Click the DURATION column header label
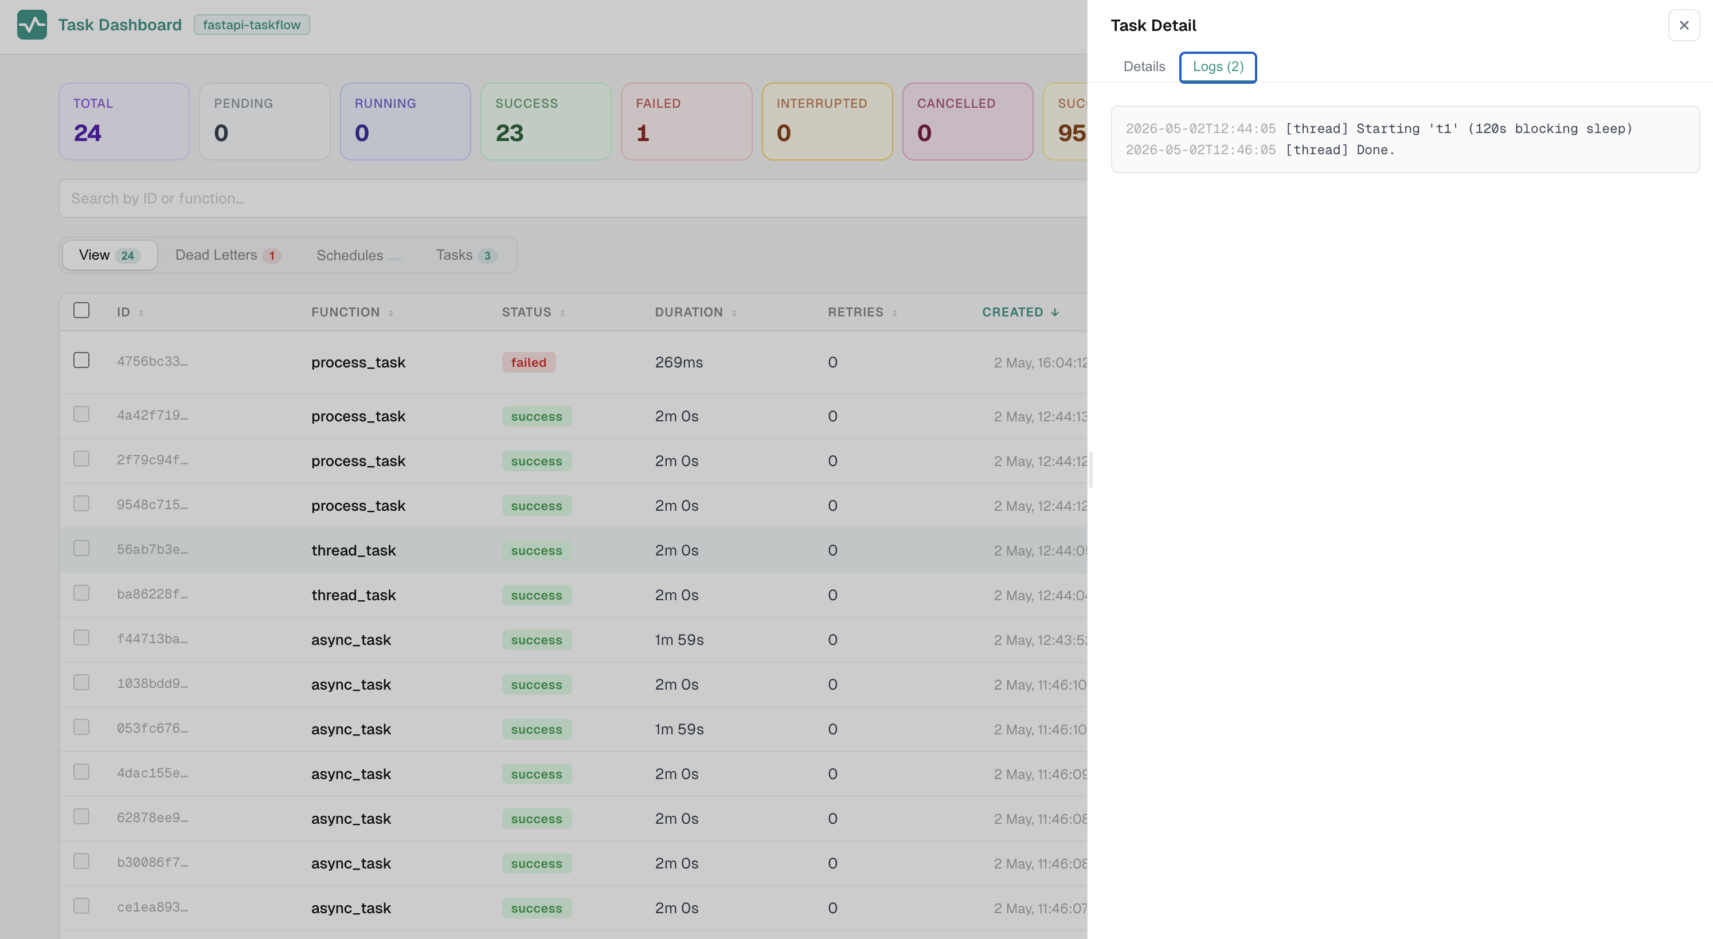 coord(689,312)
